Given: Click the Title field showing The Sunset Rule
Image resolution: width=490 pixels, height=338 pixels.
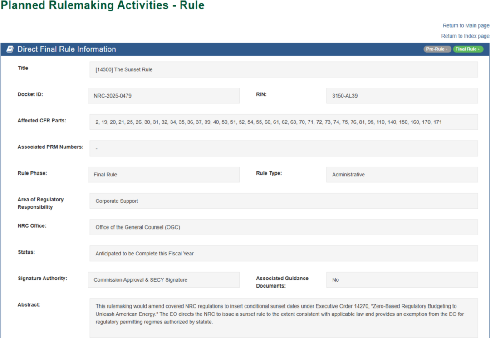Looking at the screenshot, I should coord(283,70).
